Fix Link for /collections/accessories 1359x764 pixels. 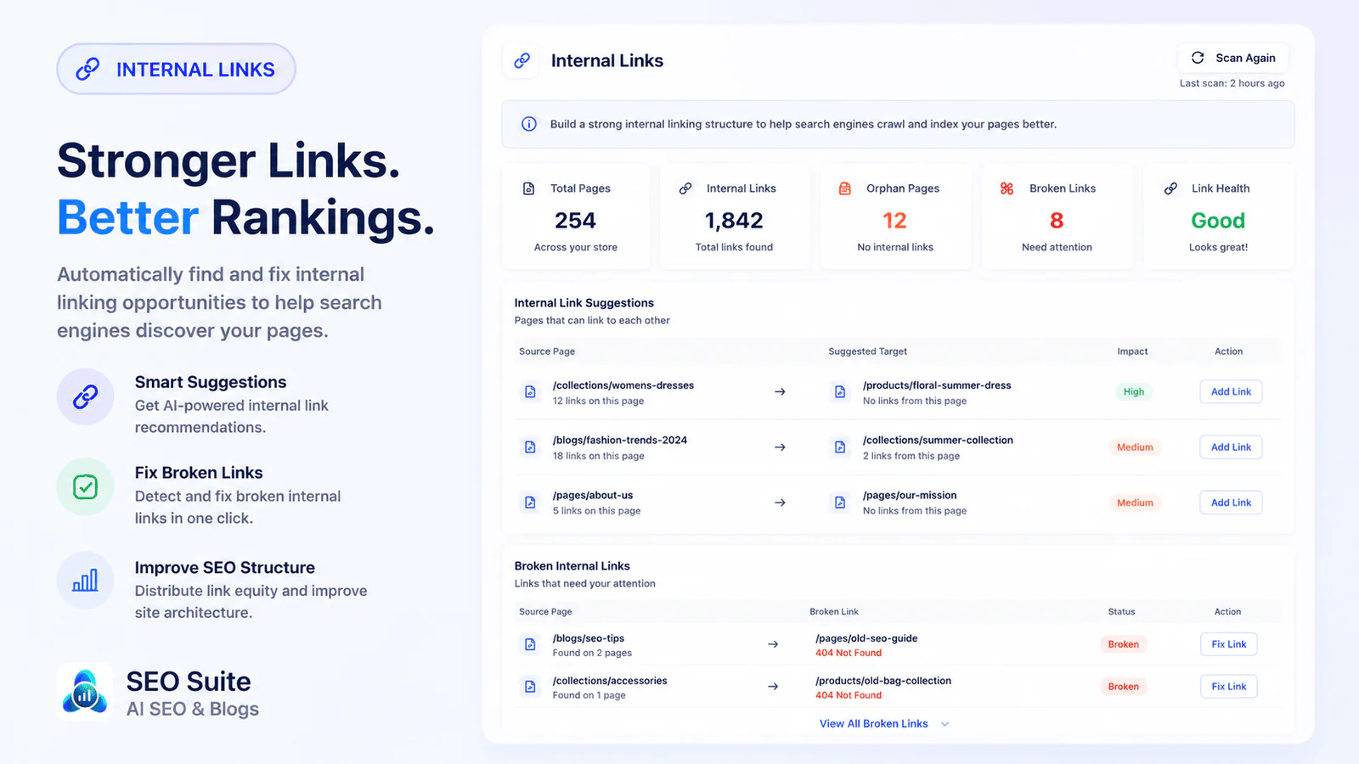(x=1229, y=687)
